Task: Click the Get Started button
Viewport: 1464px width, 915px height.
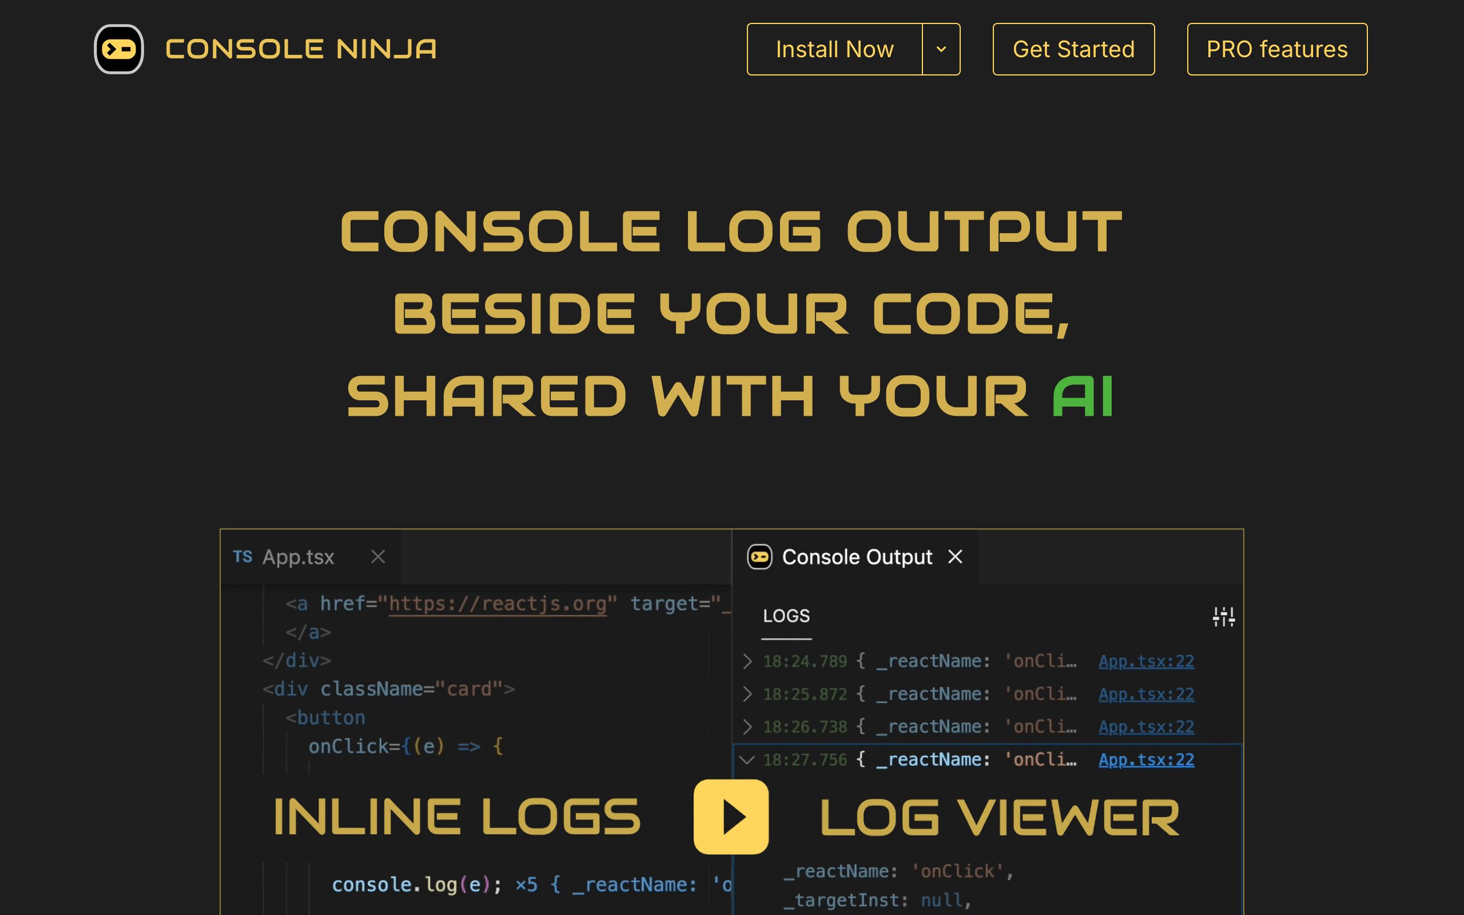Action: pos(1073,49)
